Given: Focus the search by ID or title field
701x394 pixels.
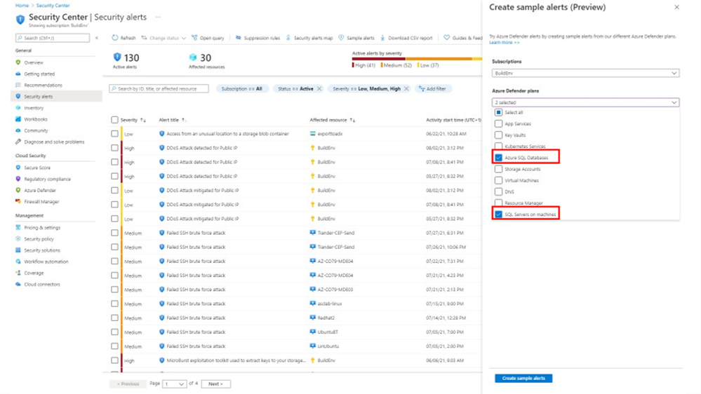Looking at the screenshot, I should (x=159, y=89).
